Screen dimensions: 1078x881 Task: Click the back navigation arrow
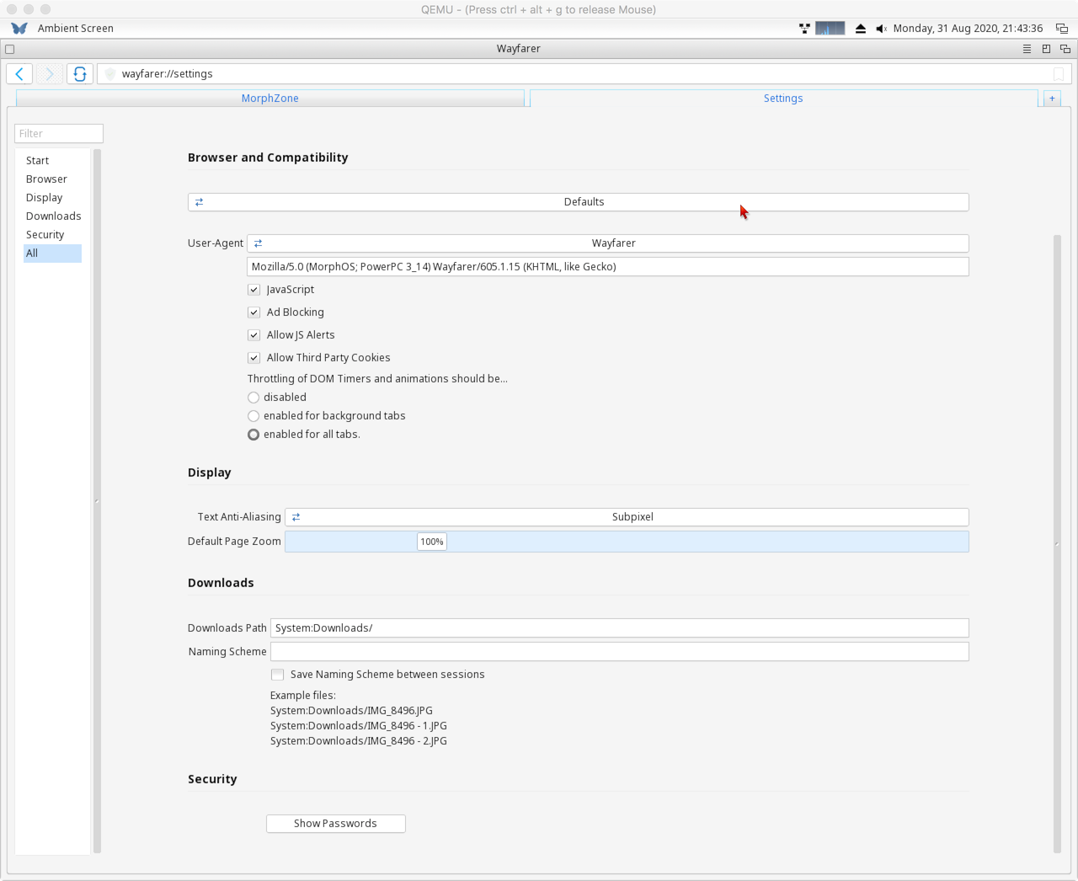[x=19, y=74]
